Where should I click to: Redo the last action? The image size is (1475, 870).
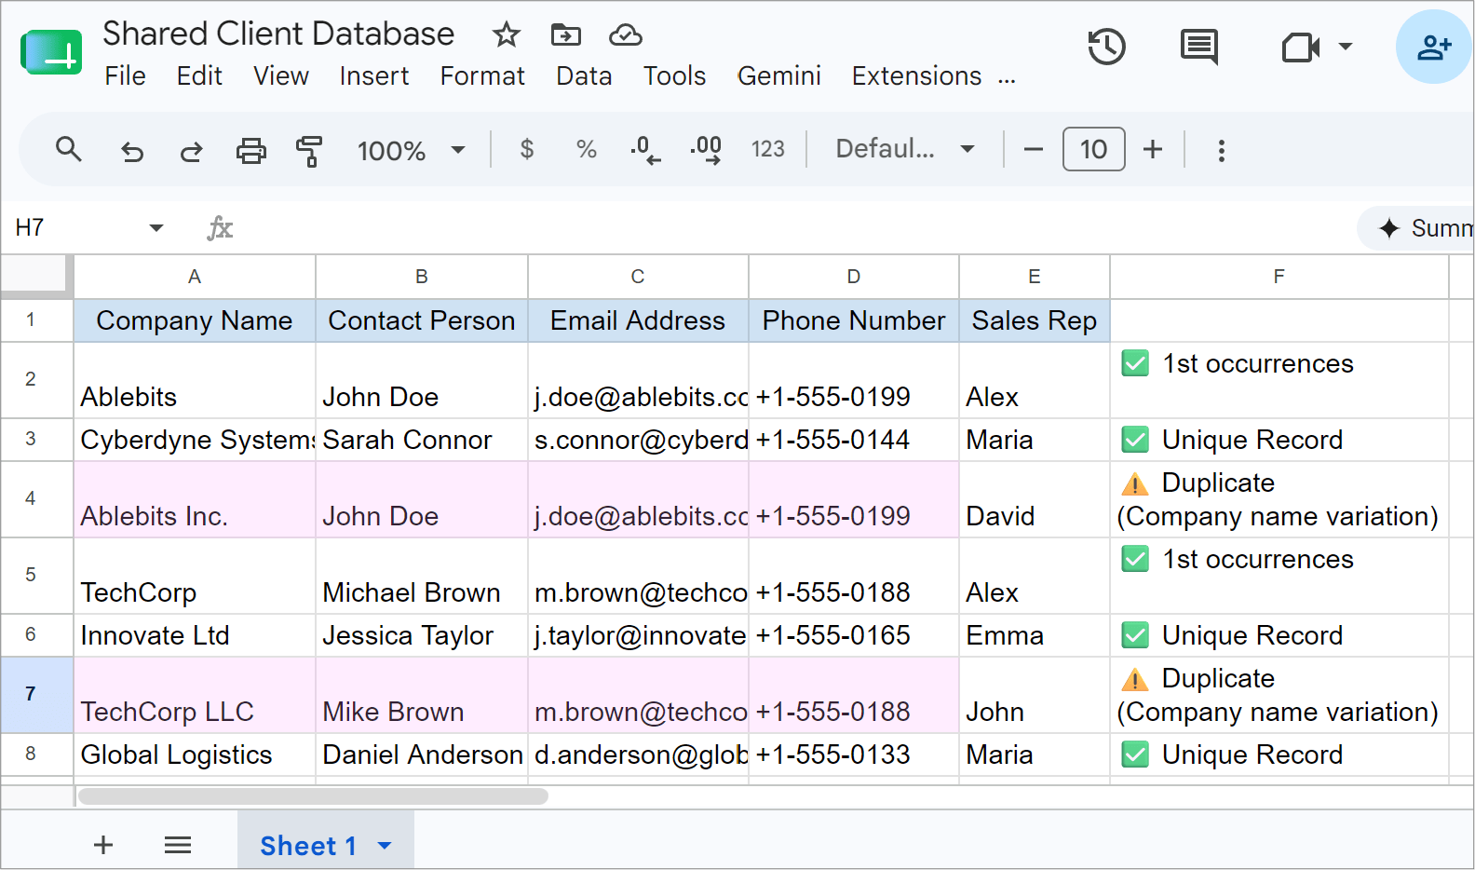[x=192, y=151]
